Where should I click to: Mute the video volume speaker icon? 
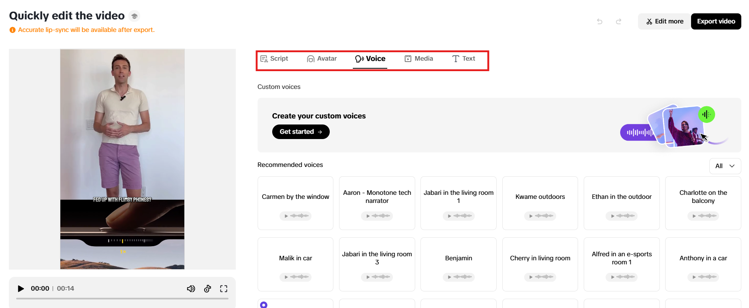pyautogui.click(x=191, y=289)
